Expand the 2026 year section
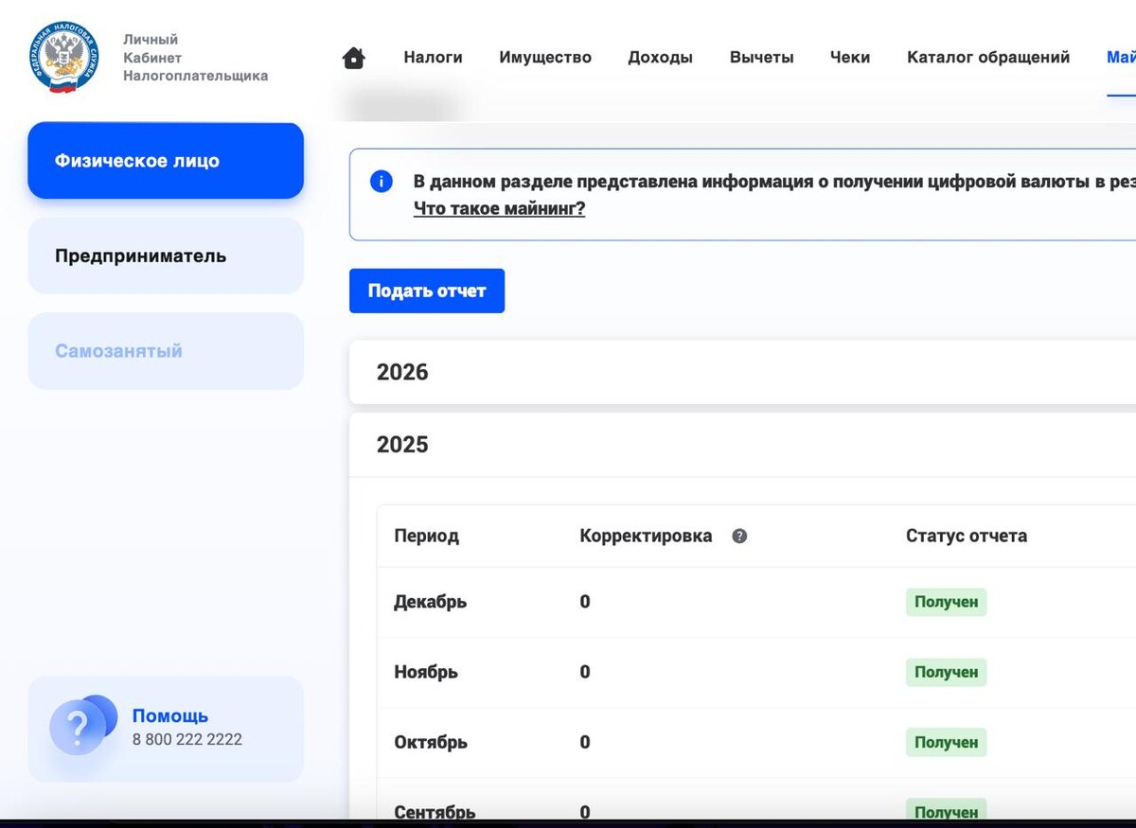1136x828 pixels. pos(742,372)
